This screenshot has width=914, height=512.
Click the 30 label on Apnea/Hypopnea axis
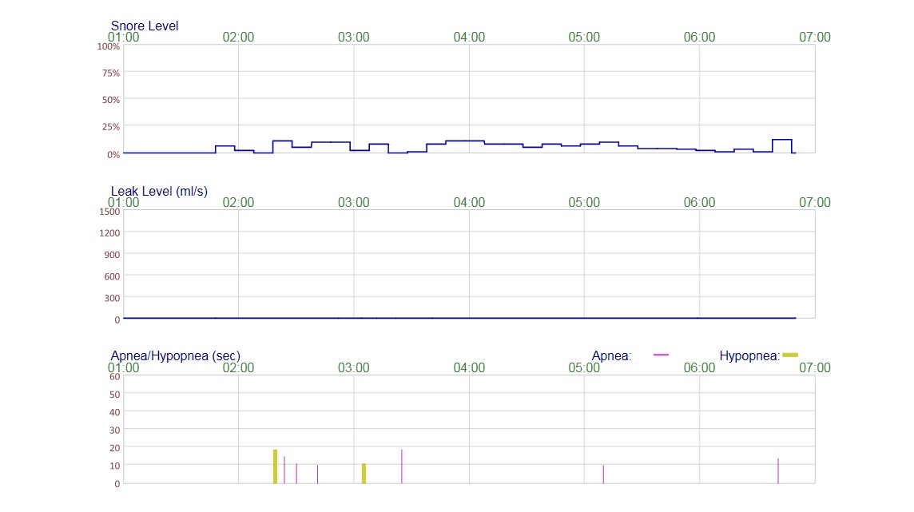tap(115, 430)
